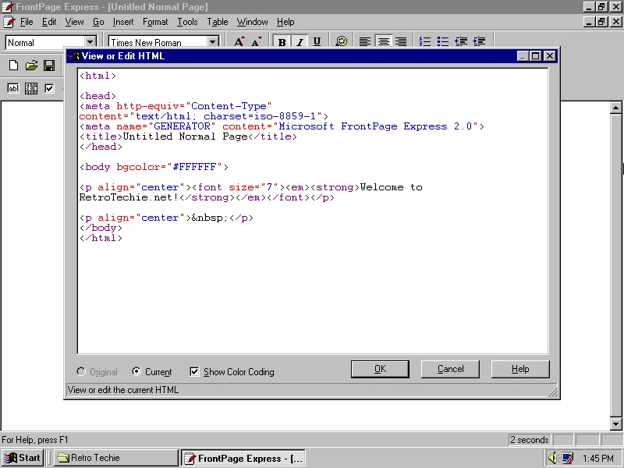The image size is (624, 468).
Task: Select the Increase Text Size icon
Action: (x=239, y=41)
